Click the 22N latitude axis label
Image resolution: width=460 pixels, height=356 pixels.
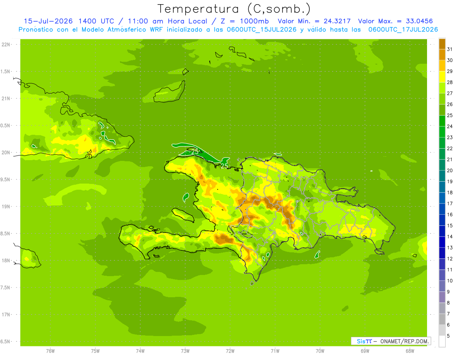(x=5, y=45)
